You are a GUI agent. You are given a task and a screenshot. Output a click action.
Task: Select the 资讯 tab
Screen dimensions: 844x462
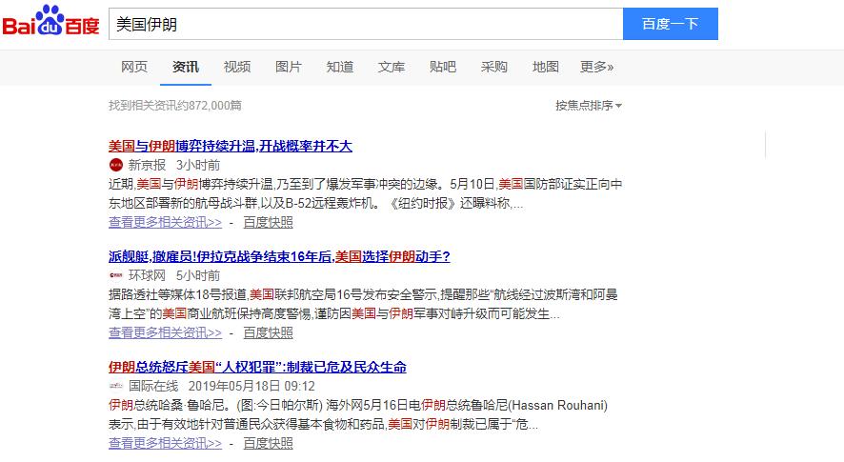tap(186, 67)
